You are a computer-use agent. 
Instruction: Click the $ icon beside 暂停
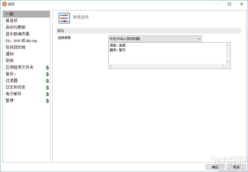[47, 101]
